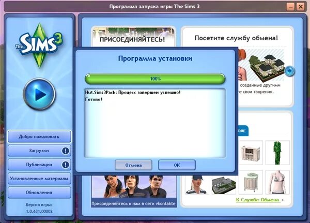This screenshot has height=223, width=310.
Task: Follow the К Службе Обмена link
Action: (x=258, y=200)
